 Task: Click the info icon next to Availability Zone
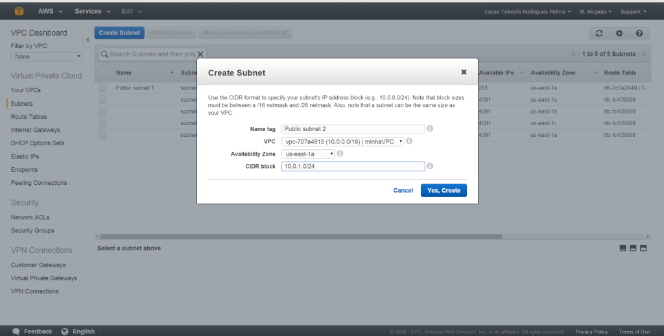[340, 153]
